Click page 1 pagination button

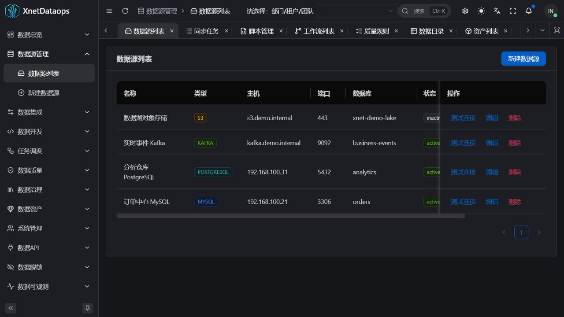(521, 232)
